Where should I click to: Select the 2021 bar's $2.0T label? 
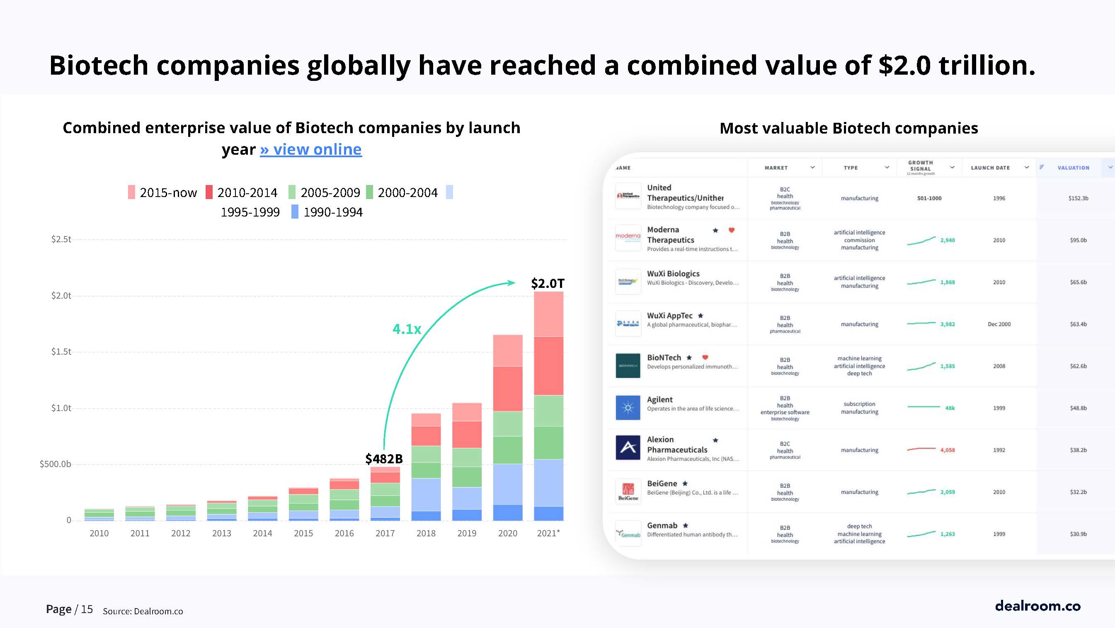coord(548,283)
